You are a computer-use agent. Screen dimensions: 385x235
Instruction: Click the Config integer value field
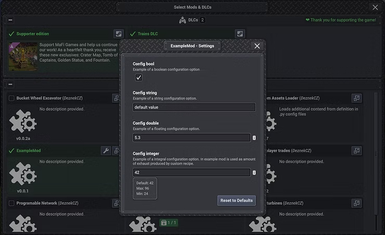coord(191,172)
